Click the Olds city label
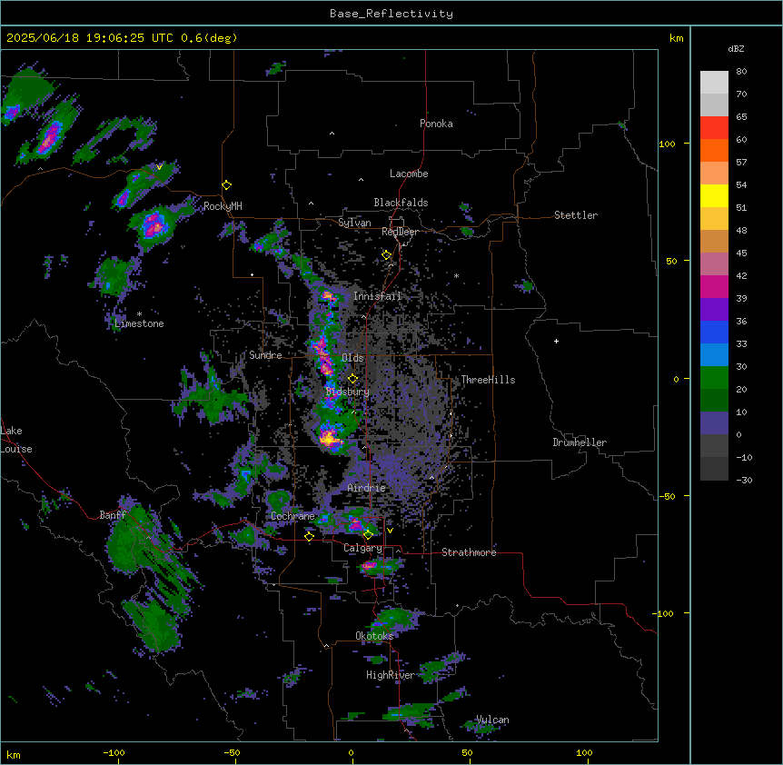This screenshot has width=783, height=765. point(352,358)
